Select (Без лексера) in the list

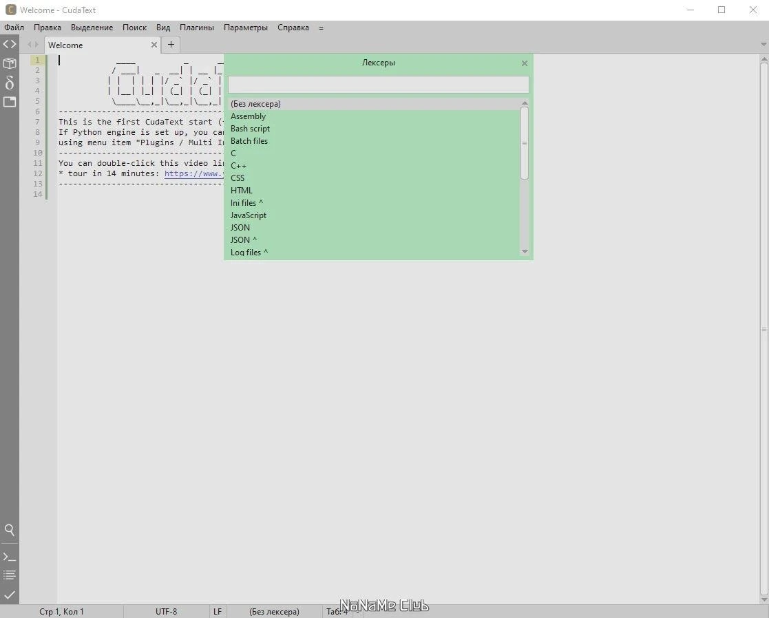pyautogui.click(x=375, y=104)
